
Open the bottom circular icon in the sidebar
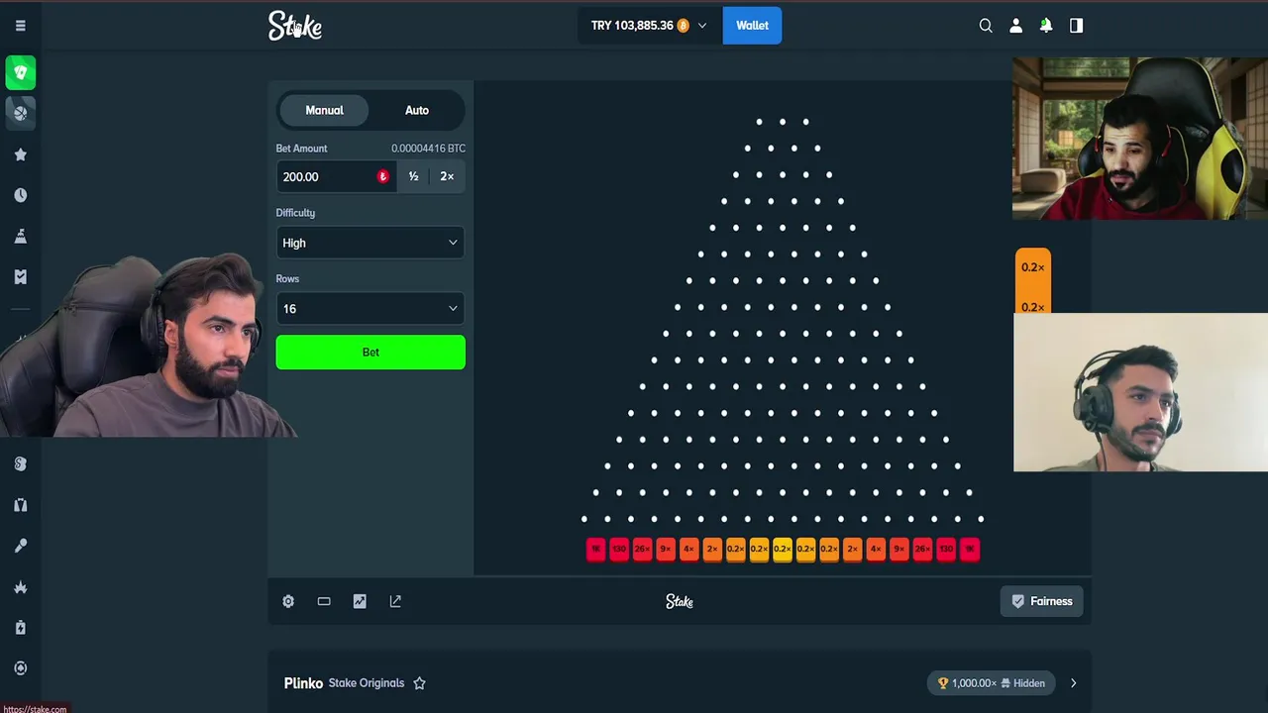(x=20, y=668)
